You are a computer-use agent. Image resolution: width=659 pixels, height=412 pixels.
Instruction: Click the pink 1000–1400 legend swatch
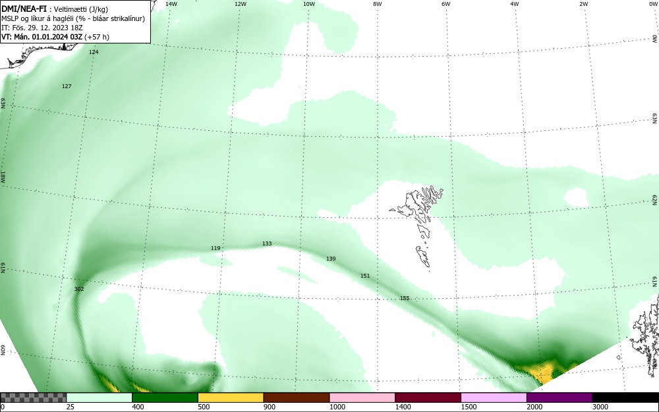click(362, 398)
